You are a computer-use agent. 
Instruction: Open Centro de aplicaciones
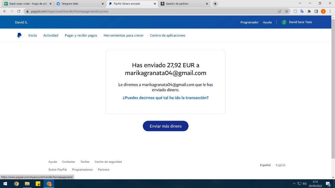point(167,35)
